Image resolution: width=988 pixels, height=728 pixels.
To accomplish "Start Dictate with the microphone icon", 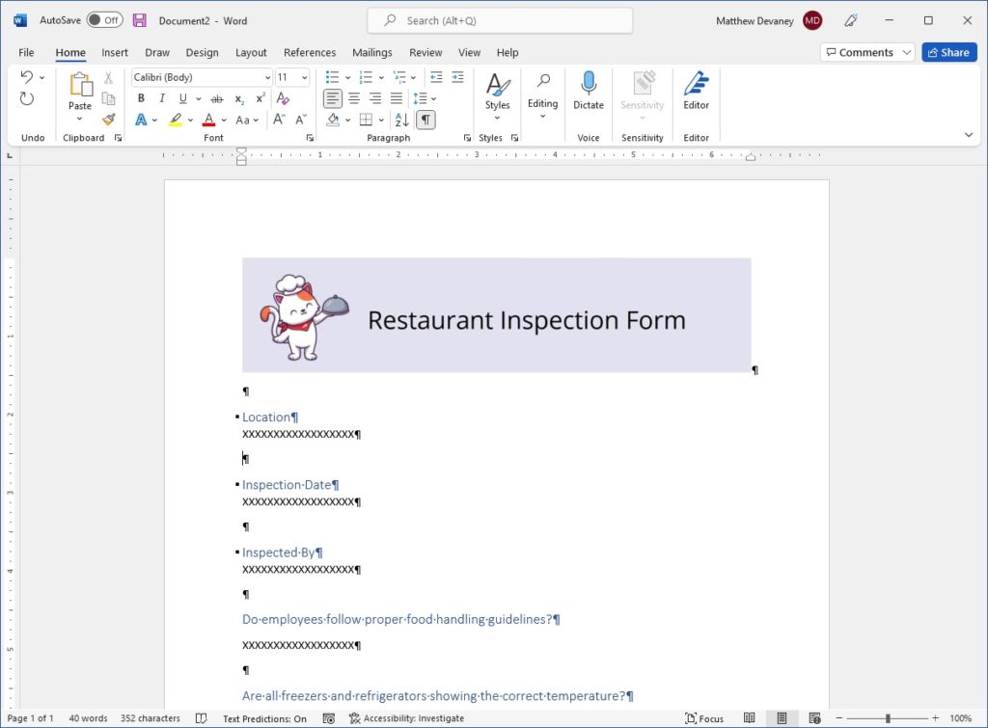I will pyautogui.click(x=588, y=92).
